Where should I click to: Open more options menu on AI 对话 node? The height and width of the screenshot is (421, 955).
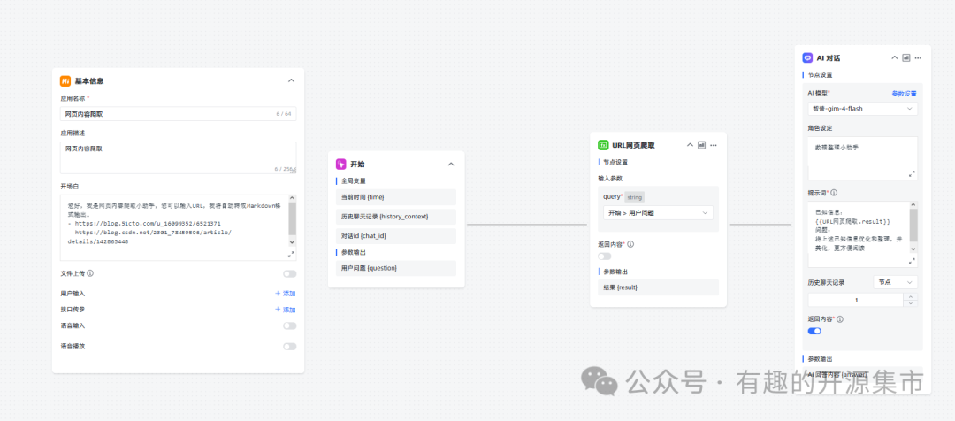coord(918,57)
